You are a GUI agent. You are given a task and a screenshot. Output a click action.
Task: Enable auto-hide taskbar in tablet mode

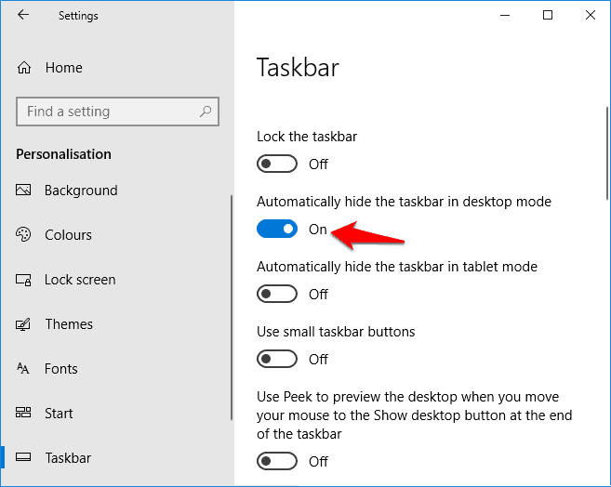(277, 294)
